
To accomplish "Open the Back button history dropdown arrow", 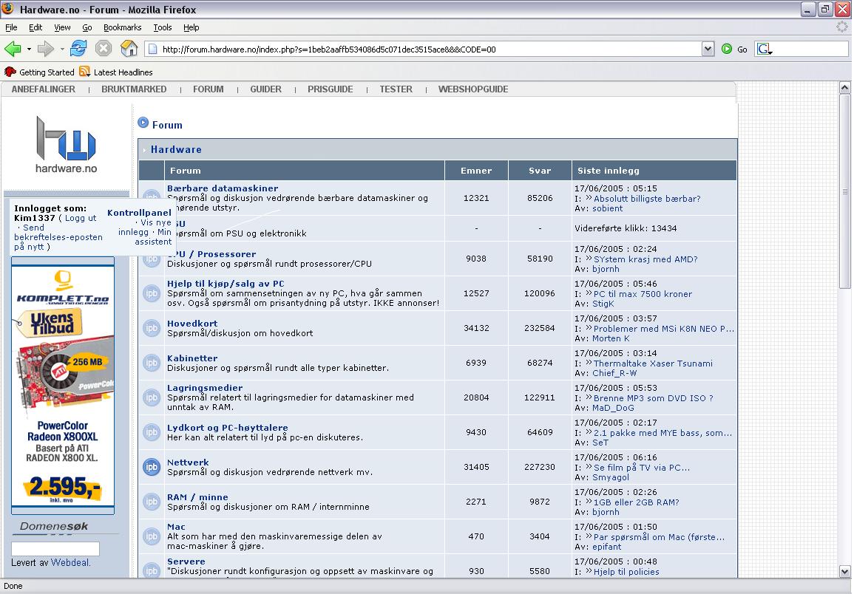I will pyautogui.click(x=29, y=49).
